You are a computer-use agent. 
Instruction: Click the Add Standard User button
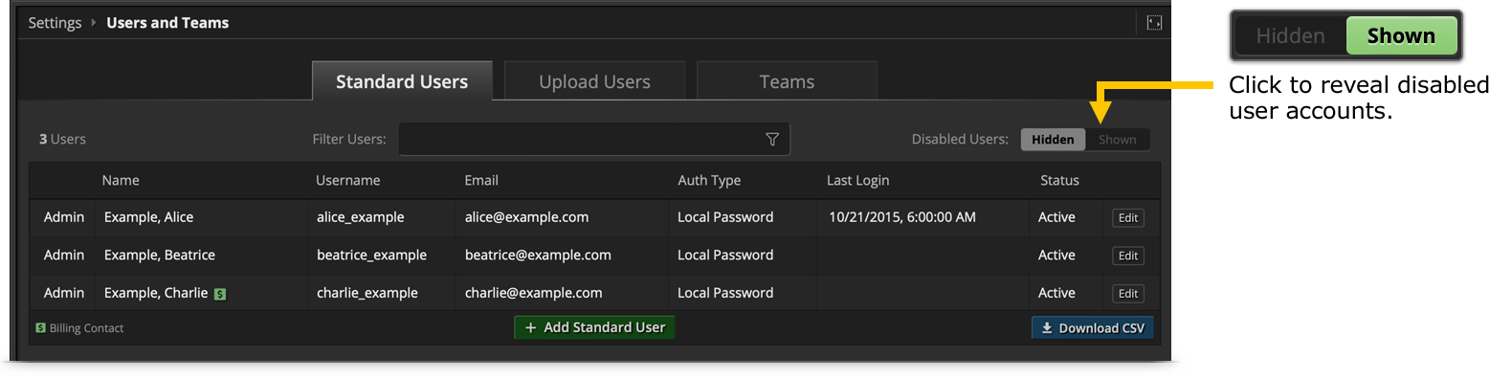(x=595, y=327)
